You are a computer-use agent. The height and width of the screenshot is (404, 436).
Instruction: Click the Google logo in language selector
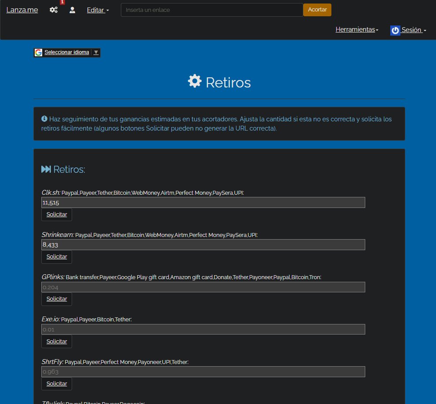[38, 52]
